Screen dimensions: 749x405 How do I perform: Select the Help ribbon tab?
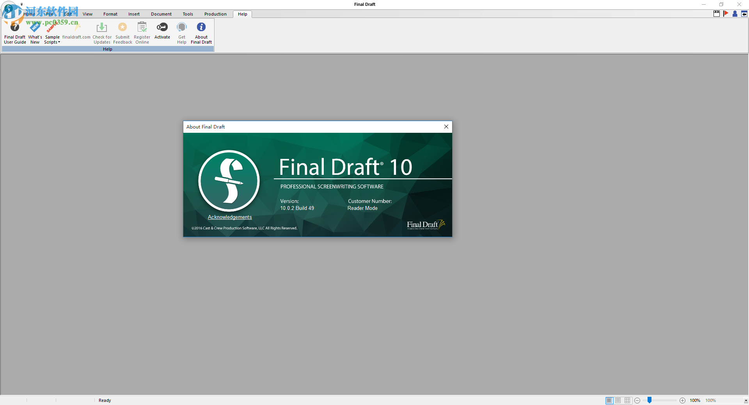click(x=243, y=14)
